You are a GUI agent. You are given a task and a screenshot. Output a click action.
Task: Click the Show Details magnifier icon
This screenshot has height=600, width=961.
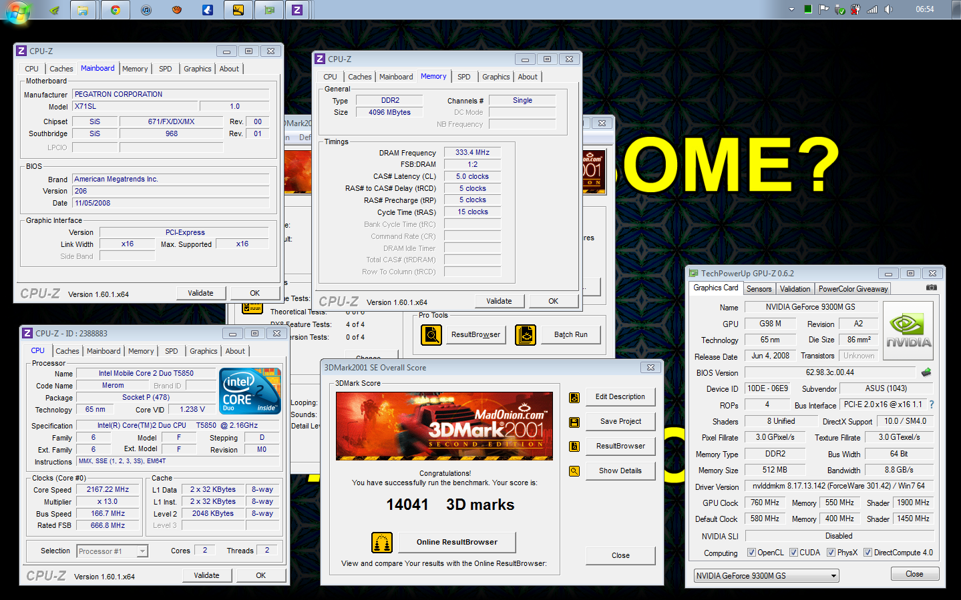574,471
